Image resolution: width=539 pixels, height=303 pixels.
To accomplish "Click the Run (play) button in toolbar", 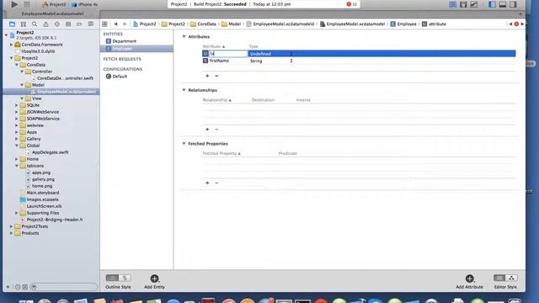I will [x=14, y=4].
